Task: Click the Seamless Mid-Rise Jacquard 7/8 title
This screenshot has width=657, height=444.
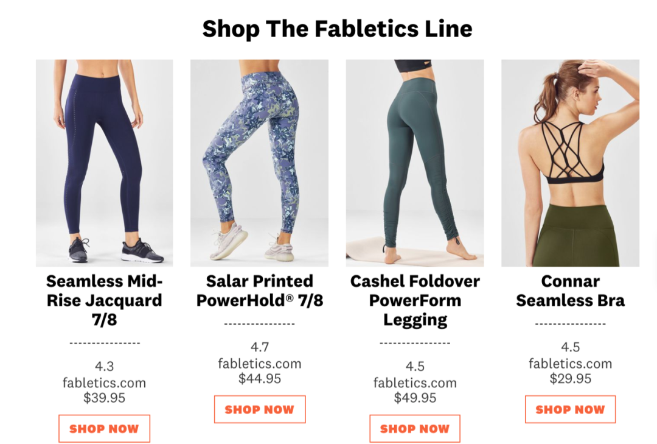Action: (x=104, y=300)
